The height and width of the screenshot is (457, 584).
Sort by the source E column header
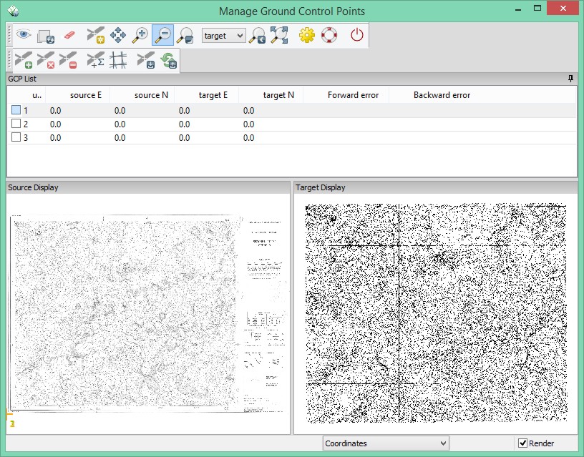tap(78, 95)
